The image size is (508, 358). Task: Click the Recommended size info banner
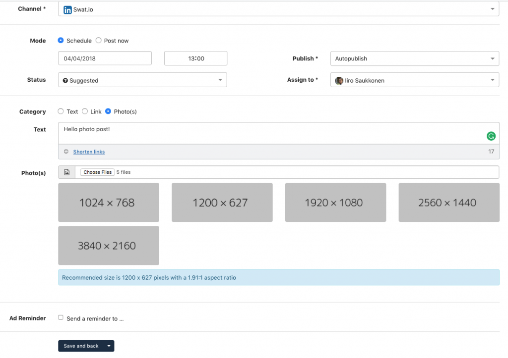pos(279,277)
